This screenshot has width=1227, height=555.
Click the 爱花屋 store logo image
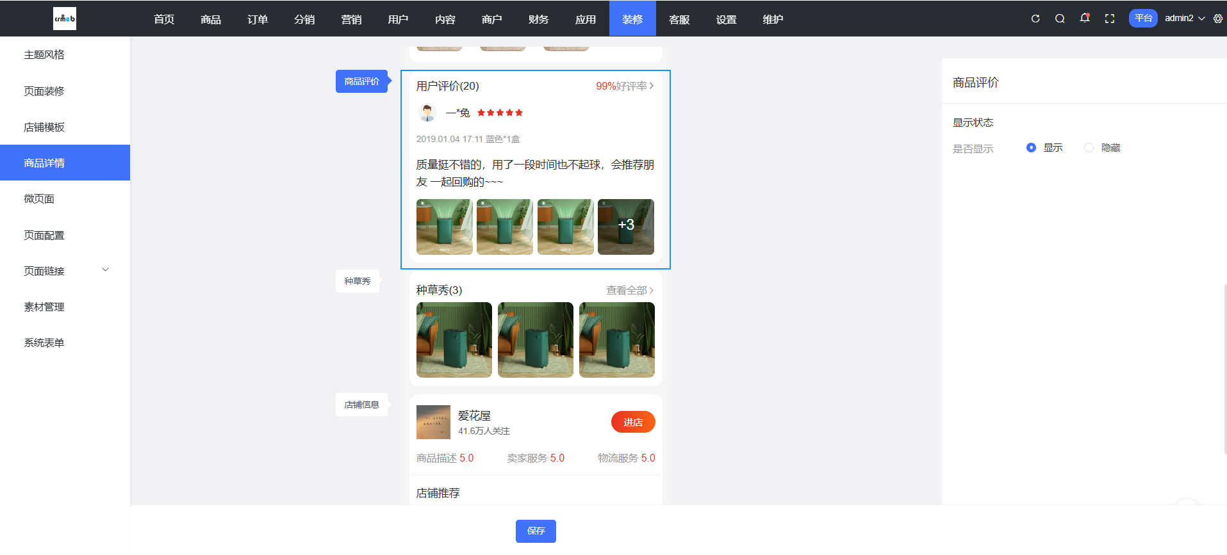433,422
